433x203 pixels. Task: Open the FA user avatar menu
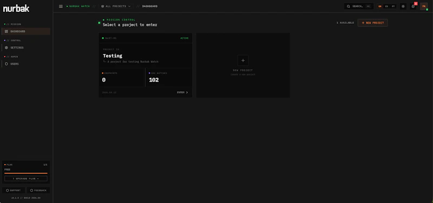click(424, 6)
